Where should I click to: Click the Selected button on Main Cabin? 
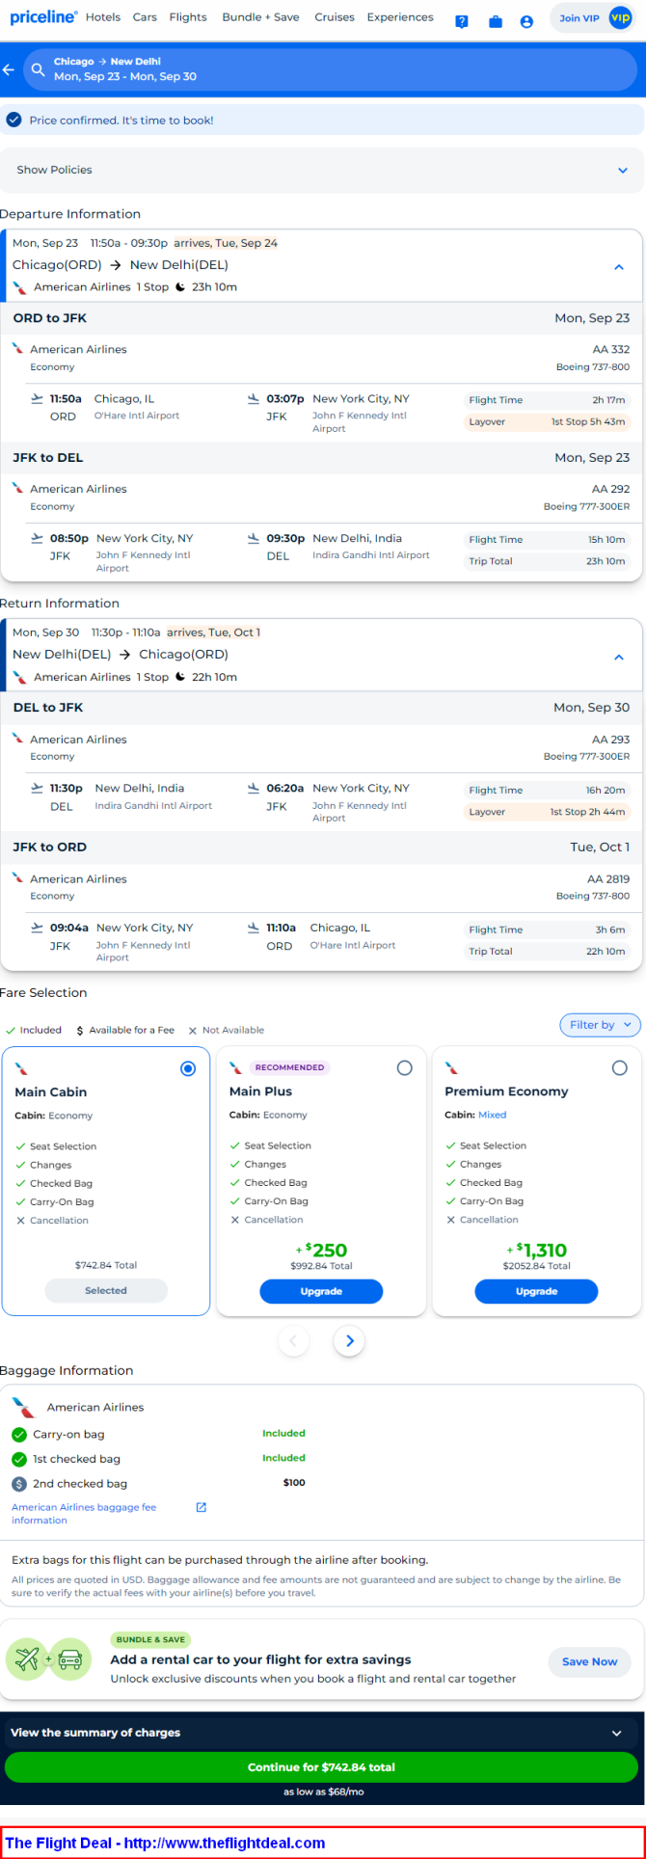click(106, 1290)
